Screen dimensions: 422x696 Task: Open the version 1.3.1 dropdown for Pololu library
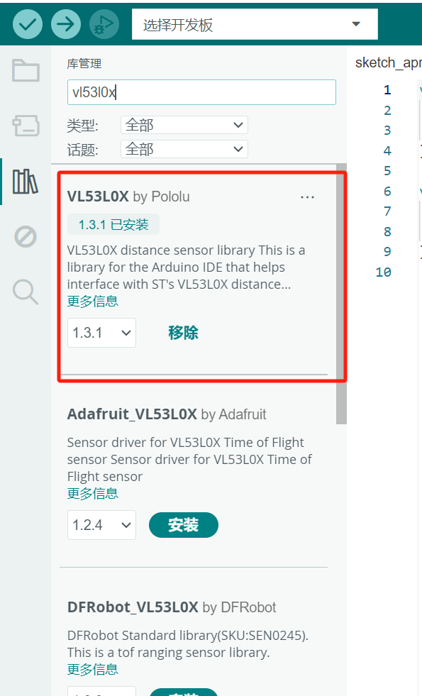(101, 332)
